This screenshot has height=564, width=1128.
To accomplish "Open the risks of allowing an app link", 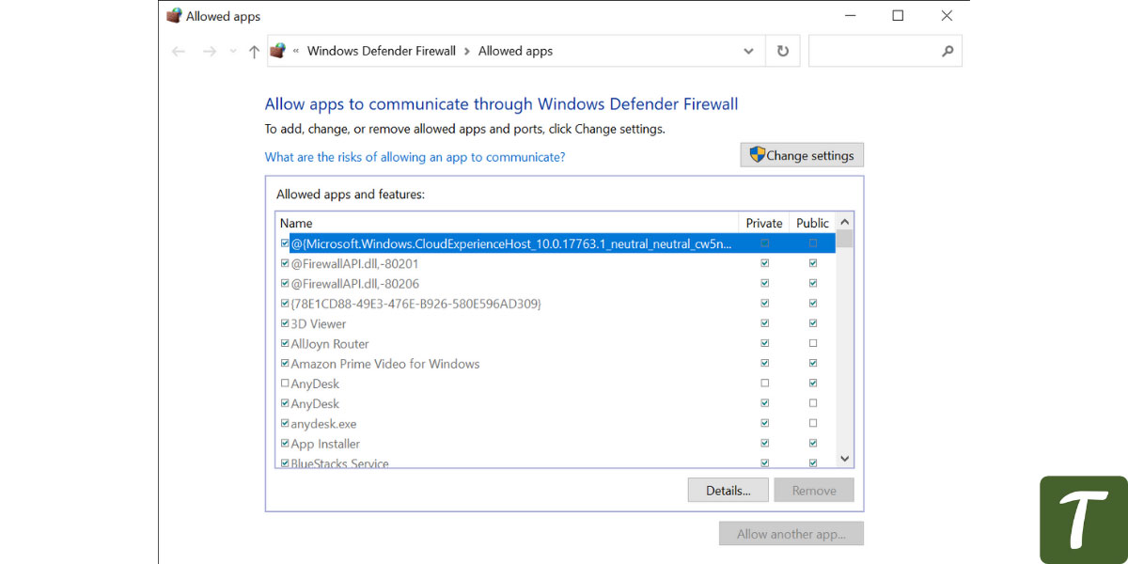I will (x=415, y=157).
